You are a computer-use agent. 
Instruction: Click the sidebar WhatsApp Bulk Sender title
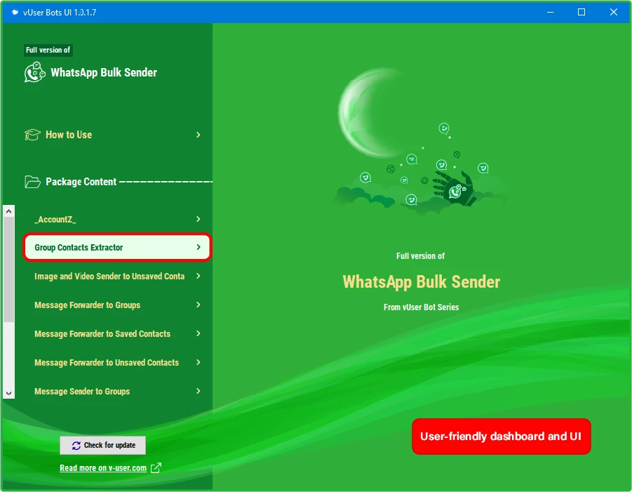click(x=104, y=72)
